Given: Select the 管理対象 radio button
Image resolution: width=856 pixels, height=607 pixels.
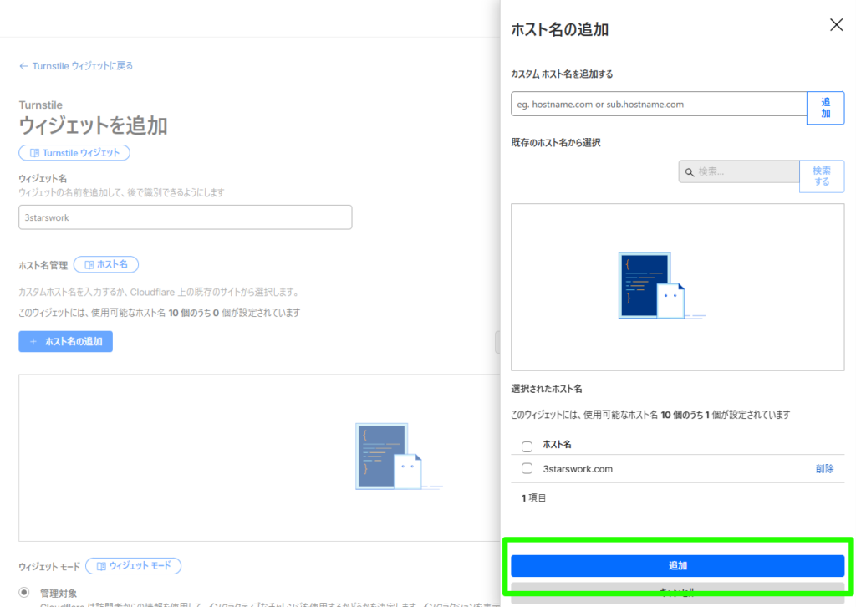Looking at the screenshot, I should pos(24,593).
